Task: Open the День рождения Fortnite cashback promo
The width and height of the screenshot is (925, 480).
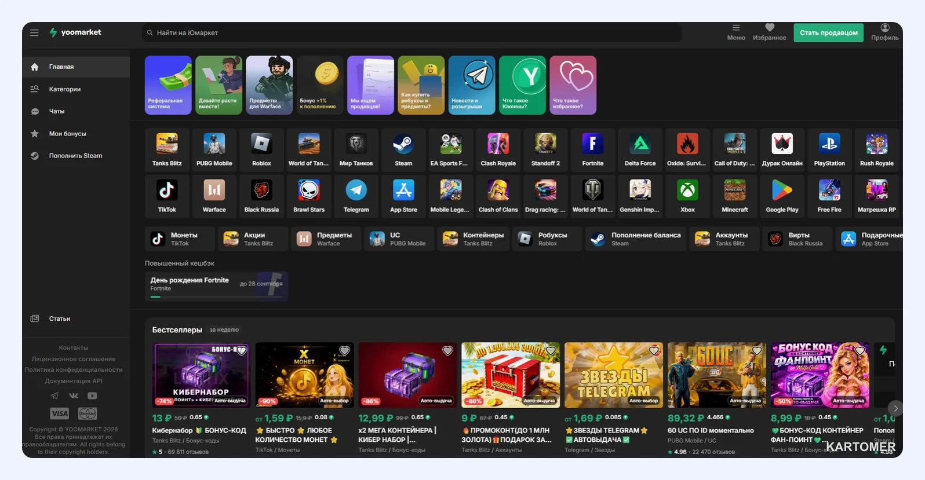Action: pos(216,286)
